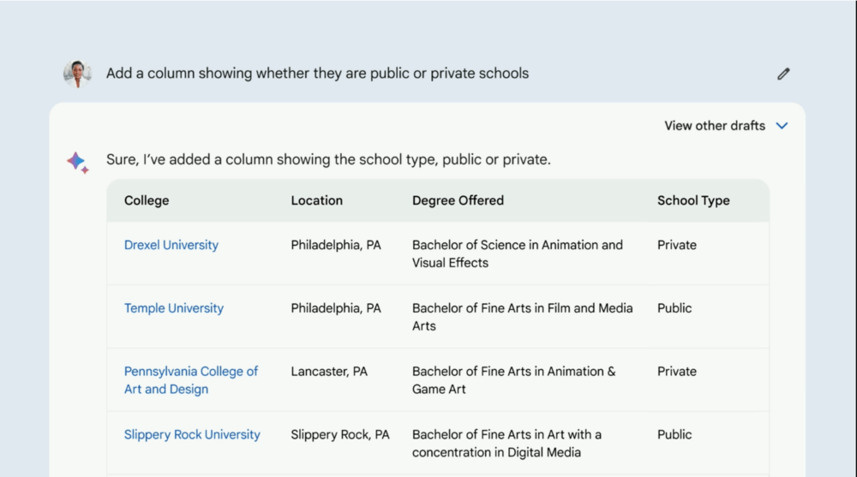Image resolution: width=857 pixels, height=477 pixels.
Task: Open the Drexel University link
Action: click(x=171, y=245)
